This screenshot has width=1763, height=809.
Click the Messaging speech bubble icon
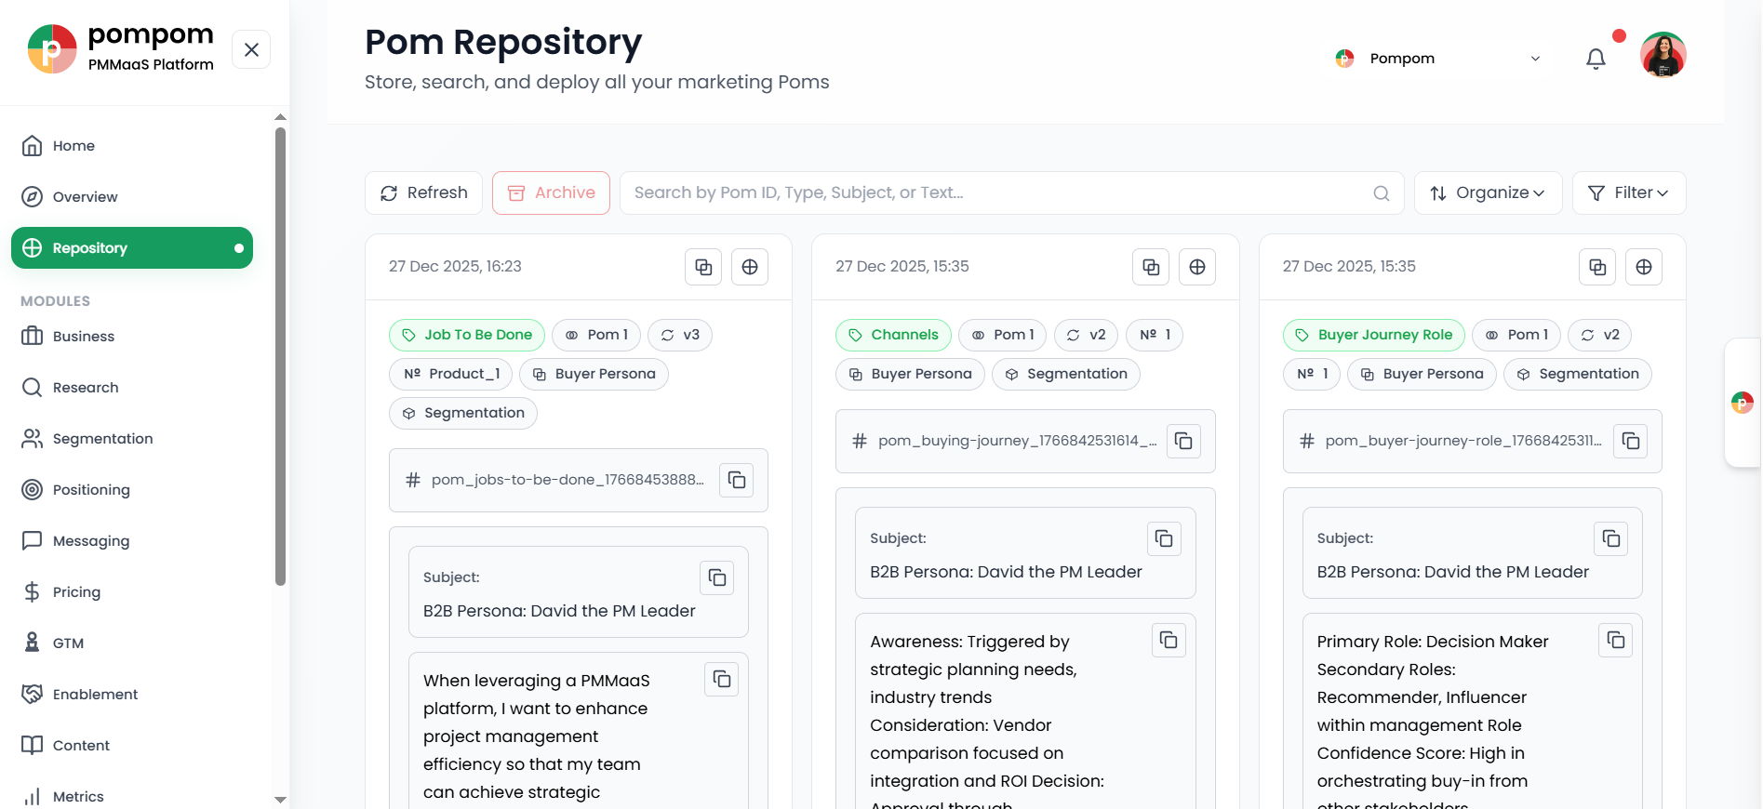pyautogui.click(x=33, y=541)
